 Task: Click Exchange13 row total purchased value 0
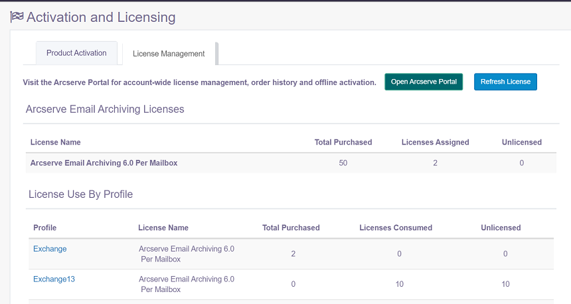[x=293, y=284]
